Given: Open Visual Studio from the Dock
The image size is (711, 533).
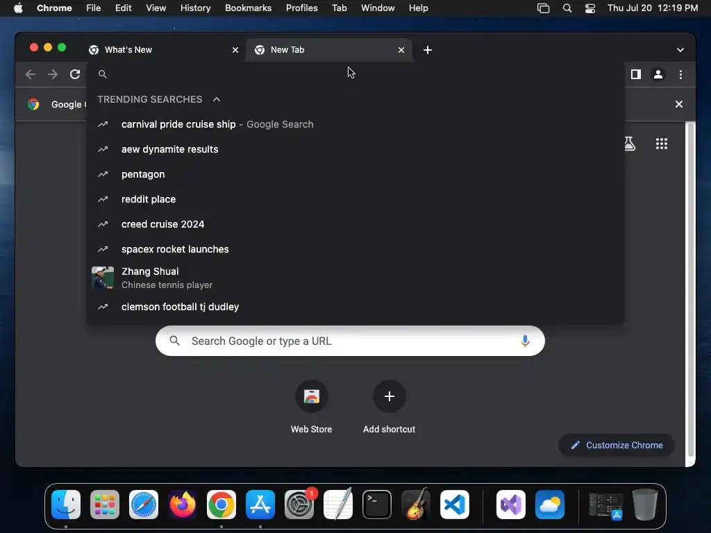Looking at the screenshot, I should [511, 505].
